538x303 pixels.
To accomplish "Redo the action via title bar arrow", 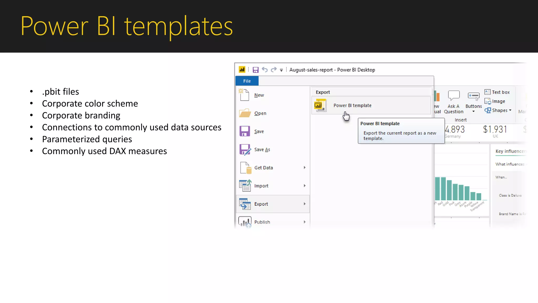I will (x=274, y=70).
